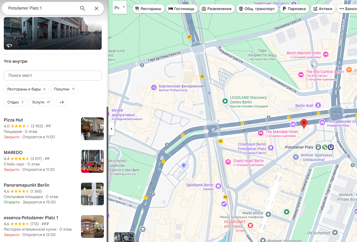Select the Wade phone shop marker

pos(268,215)
